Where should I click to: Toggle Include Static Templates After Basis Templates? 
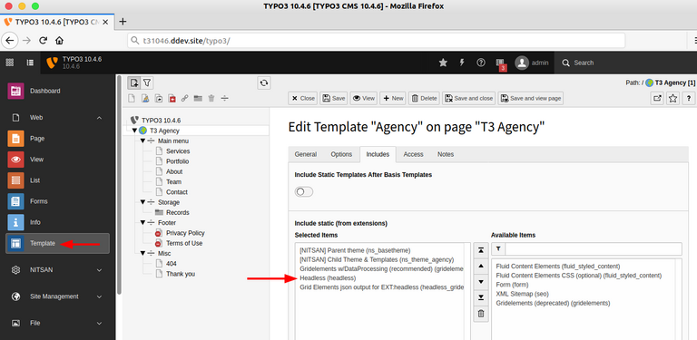(x=304, y=191)
